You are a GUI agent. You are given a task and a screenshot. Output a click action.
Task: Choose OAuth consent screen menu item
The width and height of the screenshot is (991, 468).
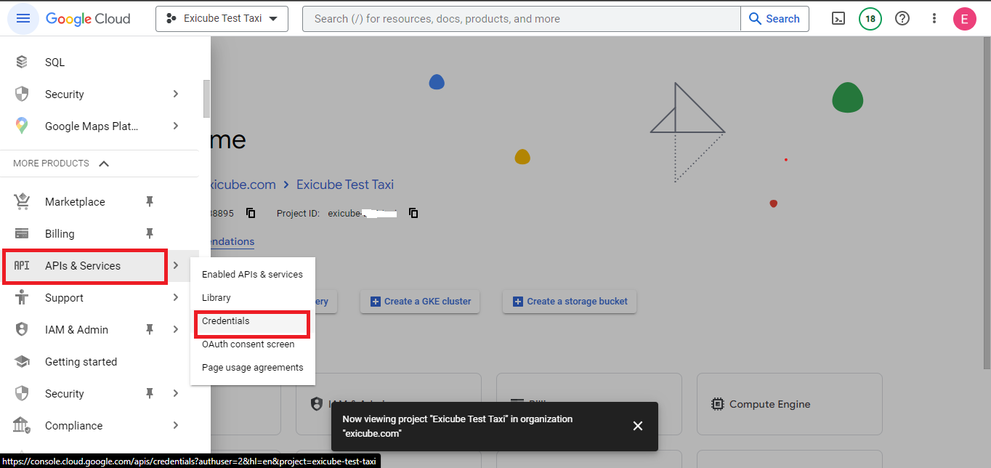(x=248, y=344)
